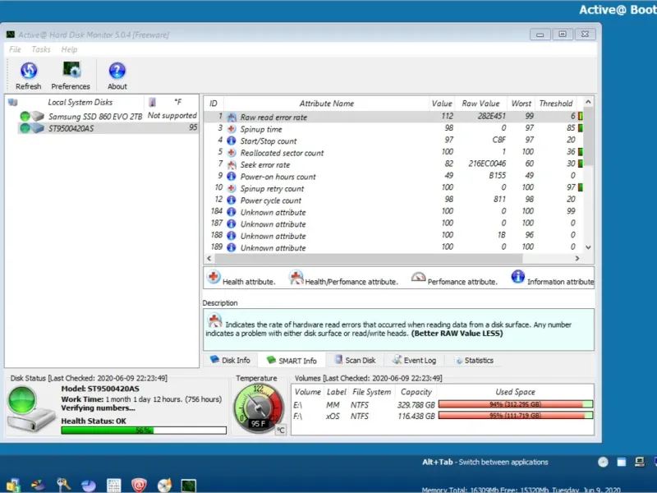Click the thermometer column header icon
The image size is (657, 493).
click(152, 102)
